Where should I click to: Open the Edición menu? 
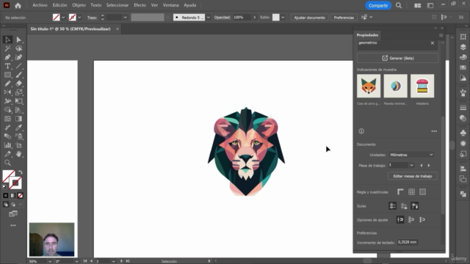pos(59,5)
